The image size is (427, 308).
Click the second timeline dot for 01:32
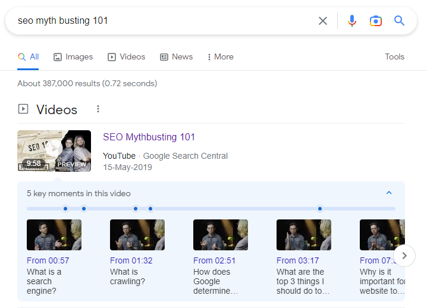tap(84, 209)
